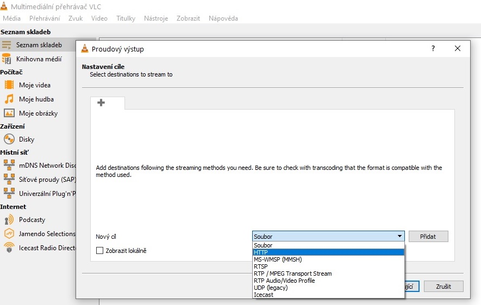This screenshot has height=305, width=481.
Task: Select Disky in sidebar
Action: coord(27,139)
